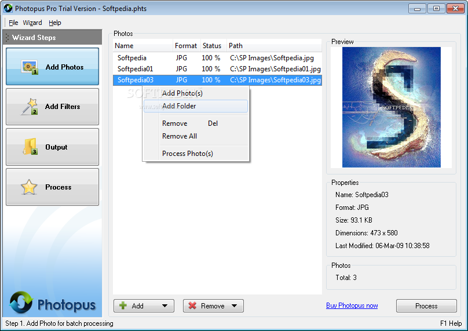The image size is (468, 331).
Task: Click the star icon on Process step
Action: (x=29, y=187)
